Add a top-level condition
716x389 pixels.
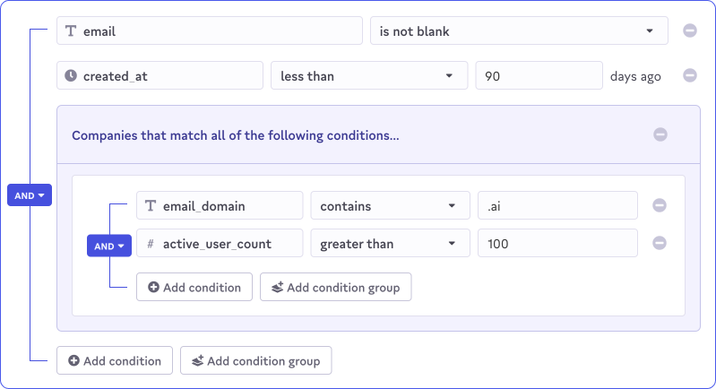114,361
